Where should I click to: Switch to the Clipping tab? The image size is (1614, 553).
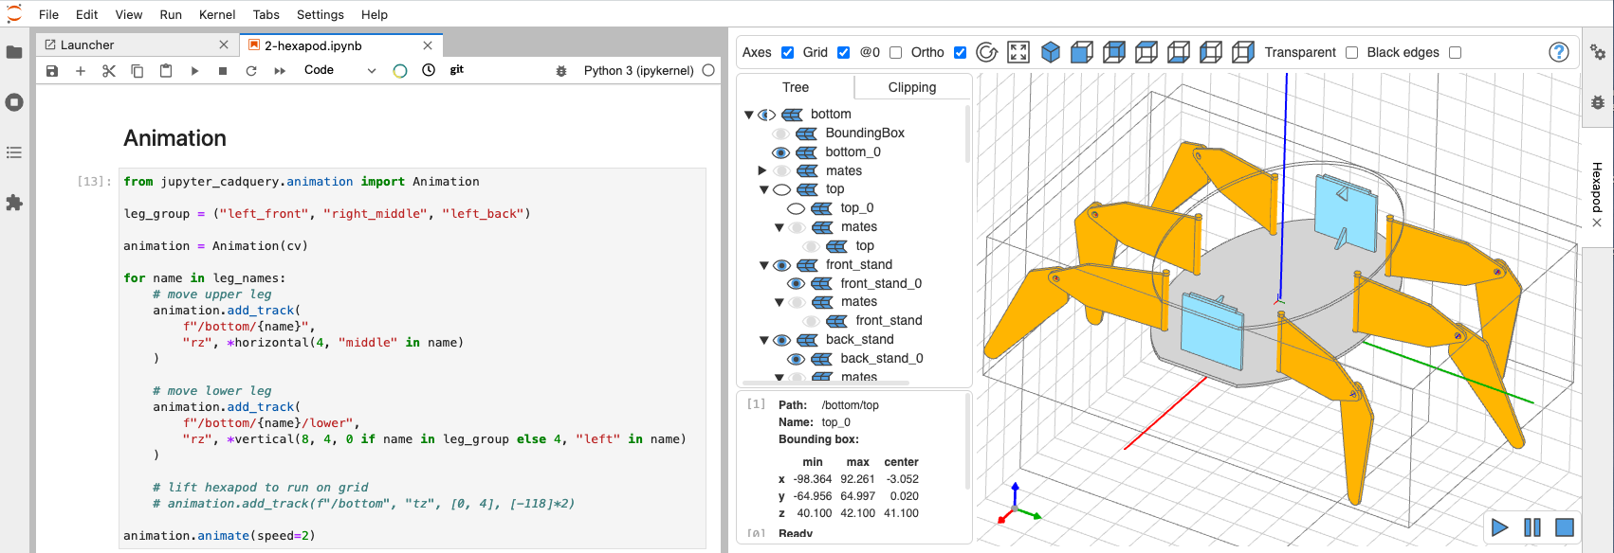911,87
